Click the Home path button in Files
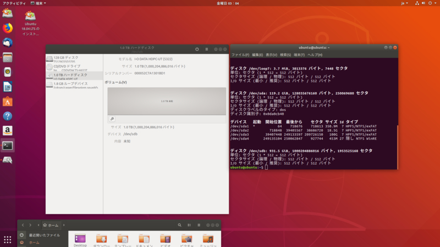Screen dimensions: 440x247 pos(51,225)
